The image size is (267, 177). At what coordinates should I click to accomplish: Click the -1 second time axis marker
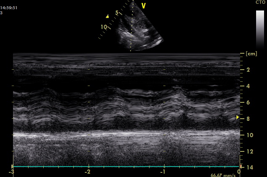tap(163, 172)
